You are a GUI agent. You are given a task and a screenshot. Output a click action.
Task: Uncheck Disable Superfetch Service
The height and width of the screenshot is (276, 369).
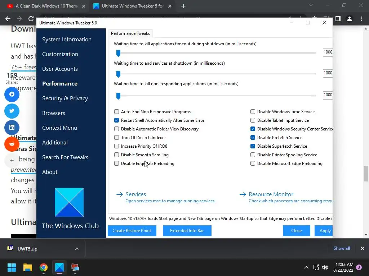click(253, 146)
